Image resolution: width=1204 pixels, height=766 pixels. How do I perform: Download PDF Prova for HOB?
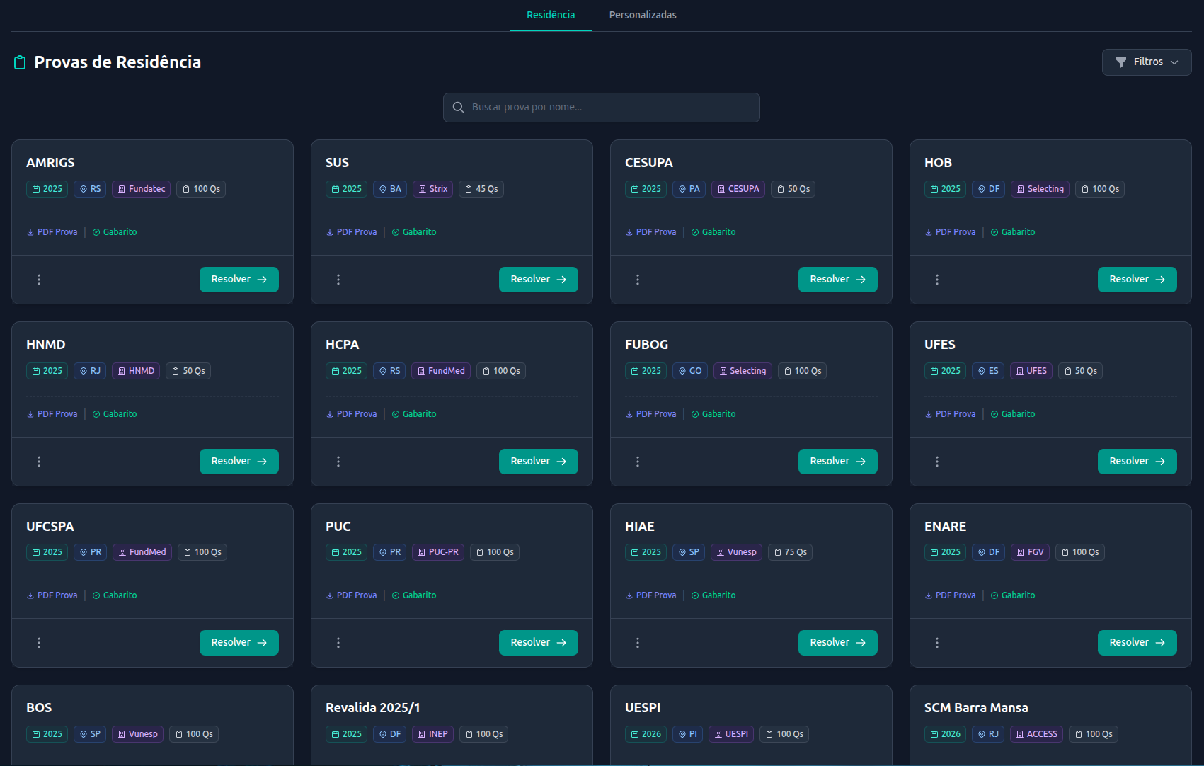point(950,232)
